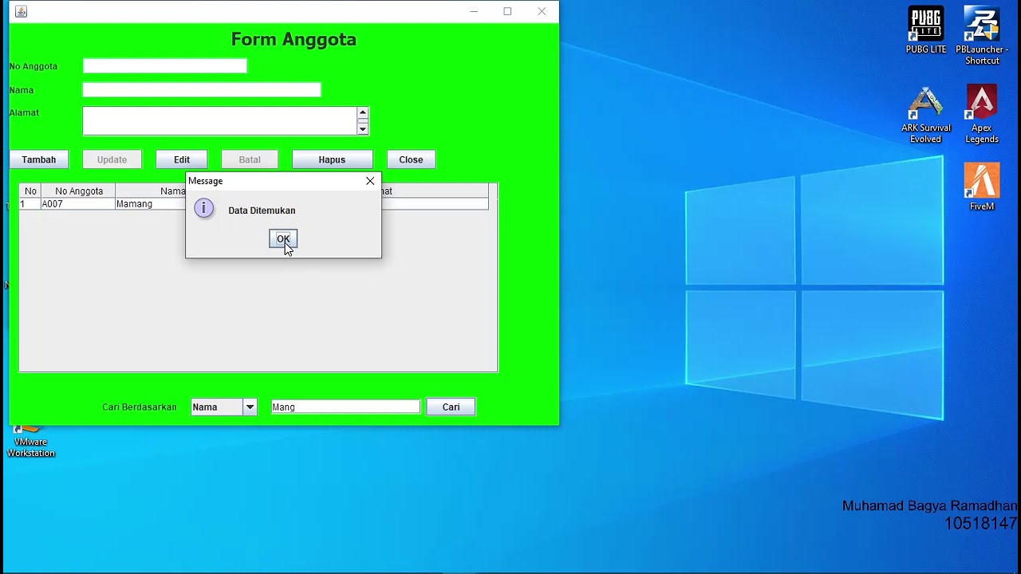
Task: Click Alamat scrollbar down arrow
Action: click(x=362, y=129)
